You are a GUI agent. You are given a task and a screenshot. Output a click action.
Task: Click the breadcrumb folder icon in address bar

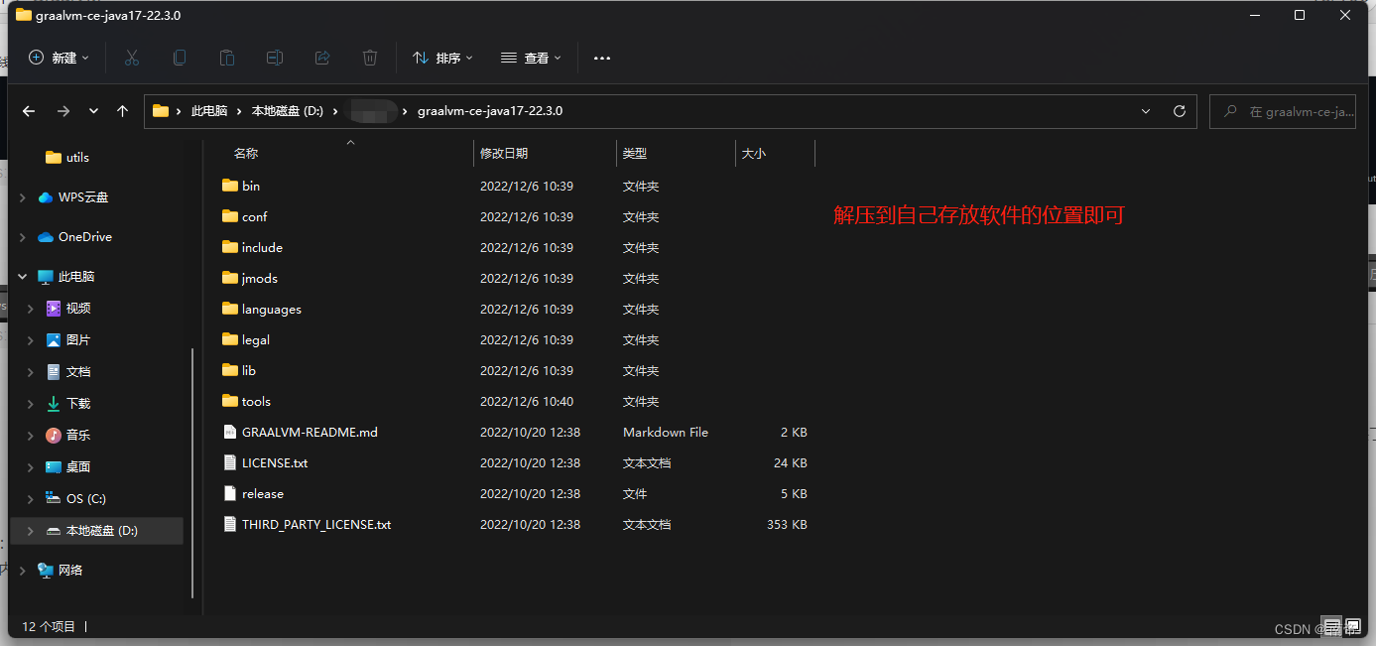point(161,111)
